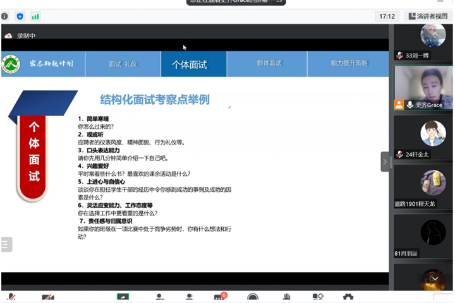Select the 个体面试 slide tab
The width and height of the screenshot is (455, 303).
[x=190, y=64]
